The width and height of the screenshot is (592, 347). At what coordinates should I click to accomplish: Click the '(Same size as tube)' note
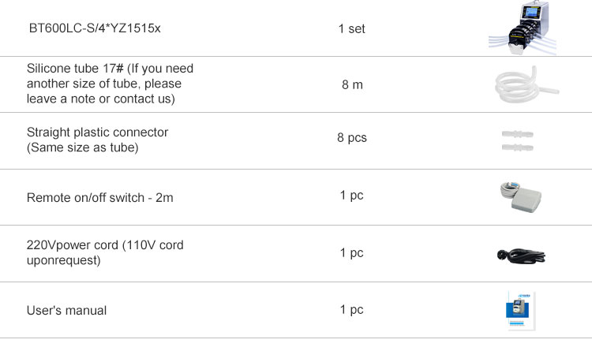tap(83, 147)
